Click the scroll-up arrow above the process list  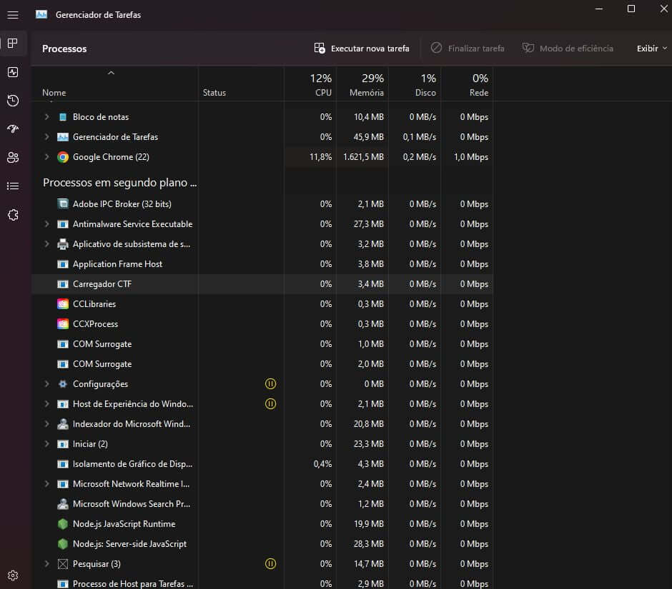click(111, 72)
